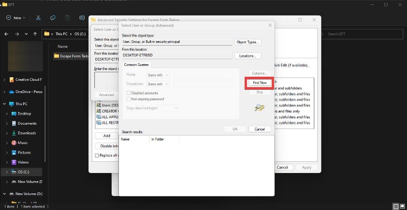Toggle the 'Replace all' checkbox in Advanced Security Settings

click(97, 155)
